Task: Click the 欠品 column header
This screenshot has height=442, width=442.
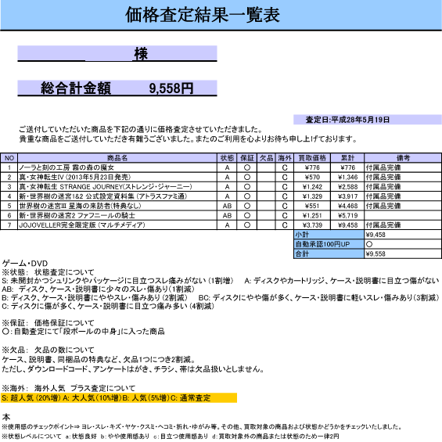Action: point(267,158)
